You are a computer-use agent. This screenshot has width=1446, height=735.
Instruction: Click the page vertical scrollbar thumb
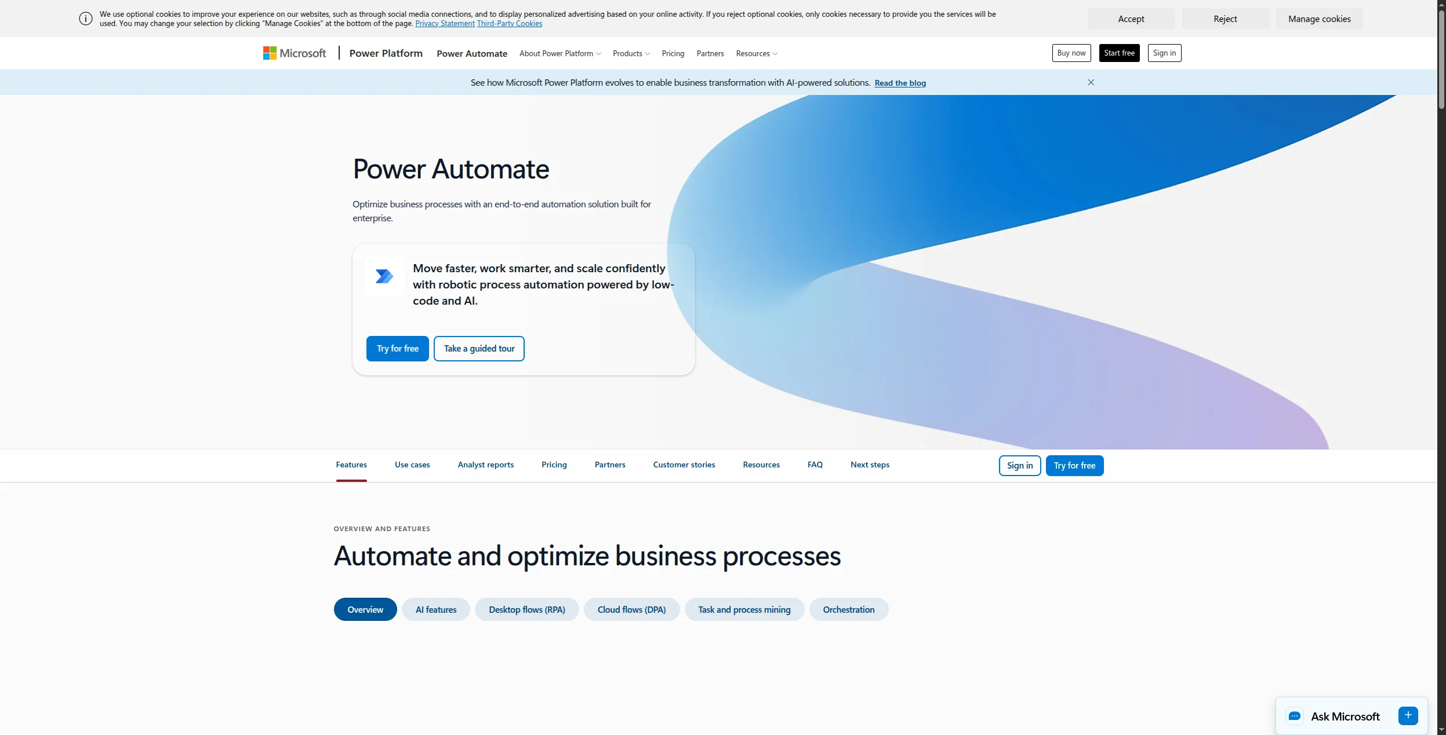click(1441, 60)
